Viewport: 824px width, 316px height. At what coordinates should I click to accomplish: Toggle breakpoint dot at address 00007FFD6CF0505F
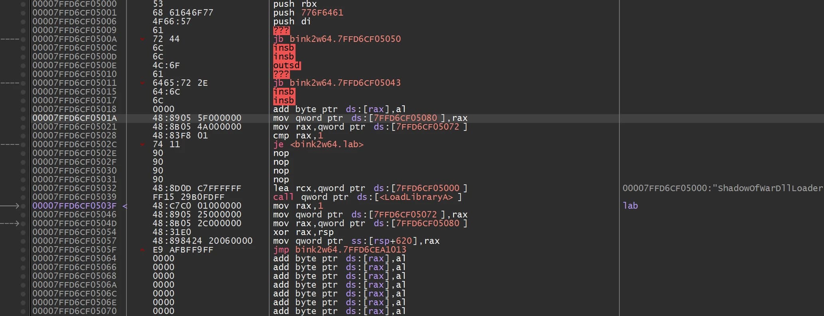point(23,250)
